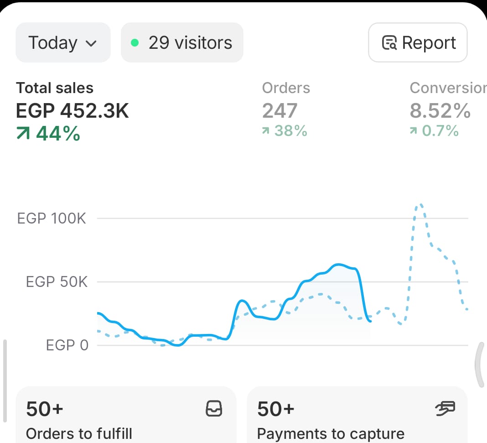This screenshot has height=443, width=487.
Task: Switch to the Orders metric tab
Action: [286, 88]
